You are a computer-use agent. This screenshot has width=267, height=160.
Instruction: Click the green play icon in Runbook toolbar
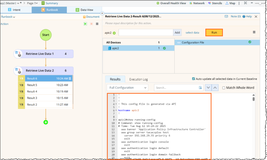click(85, 24)
